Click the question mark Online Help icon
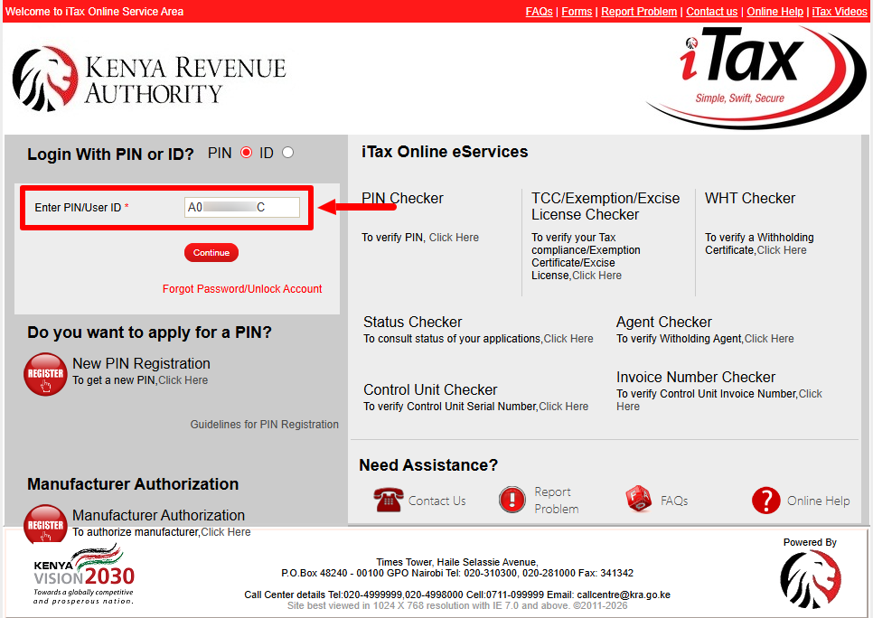The height and width of the screenshot is (618, 873). click(766, 500)
